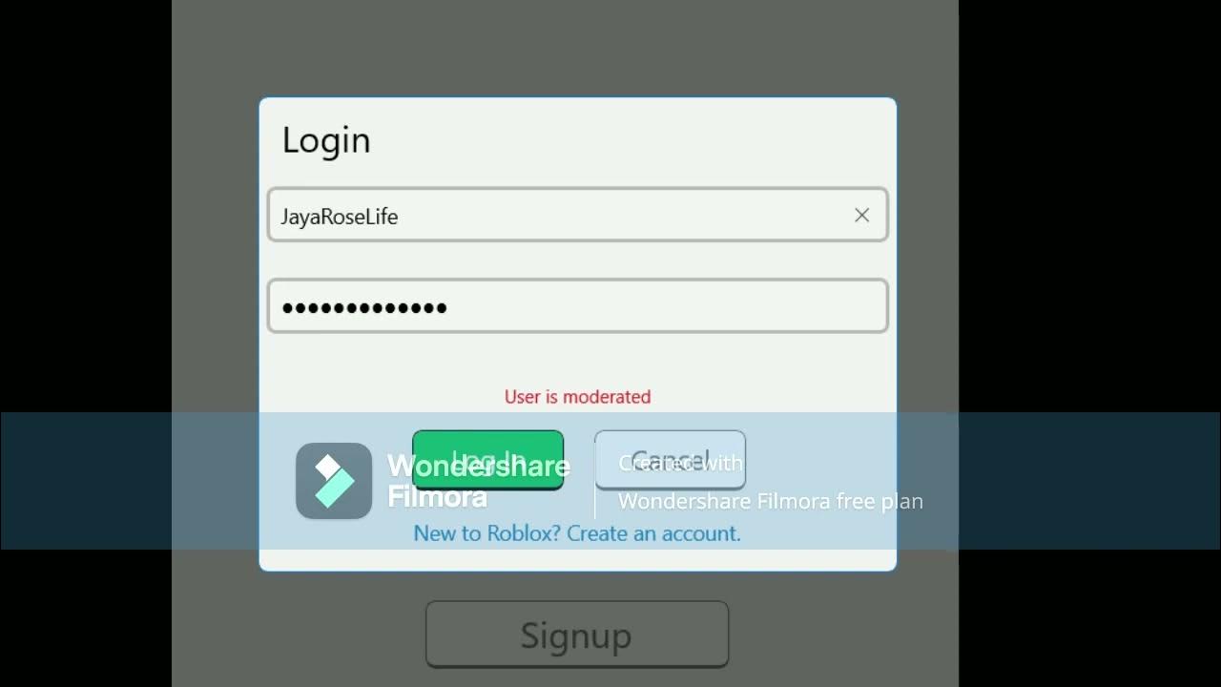Click the Created with Wondershare Filmora free plan text
Screen dimensions: 1221x687
(771, 482)
